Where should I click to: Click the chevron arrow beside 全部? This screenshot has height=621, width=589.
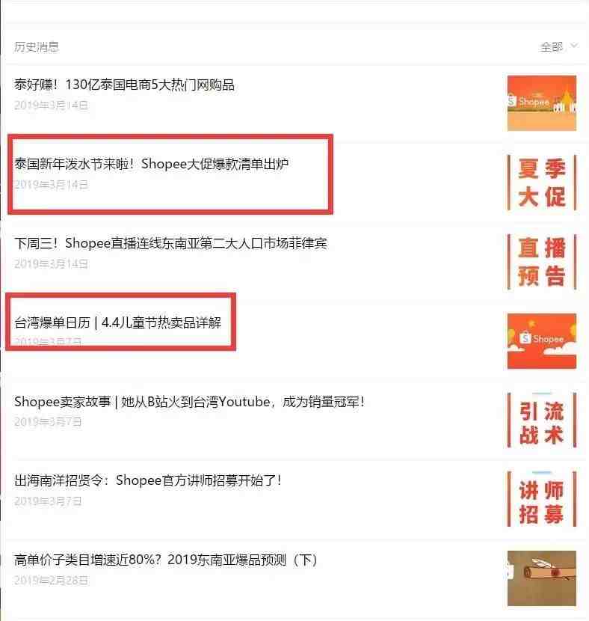(574, 46)
